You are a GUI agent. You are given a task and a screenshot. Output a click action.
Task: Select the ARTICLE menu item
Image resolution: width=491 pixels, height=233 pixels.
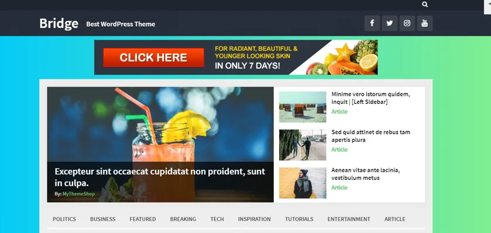[395, 219]
